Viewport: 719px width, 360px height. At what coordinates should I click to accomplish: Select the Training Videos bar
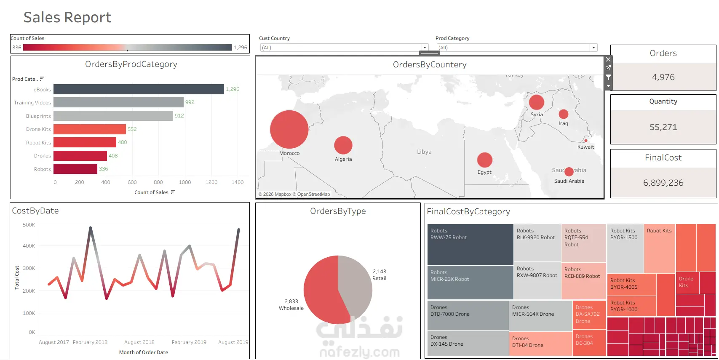coord(118,102)
